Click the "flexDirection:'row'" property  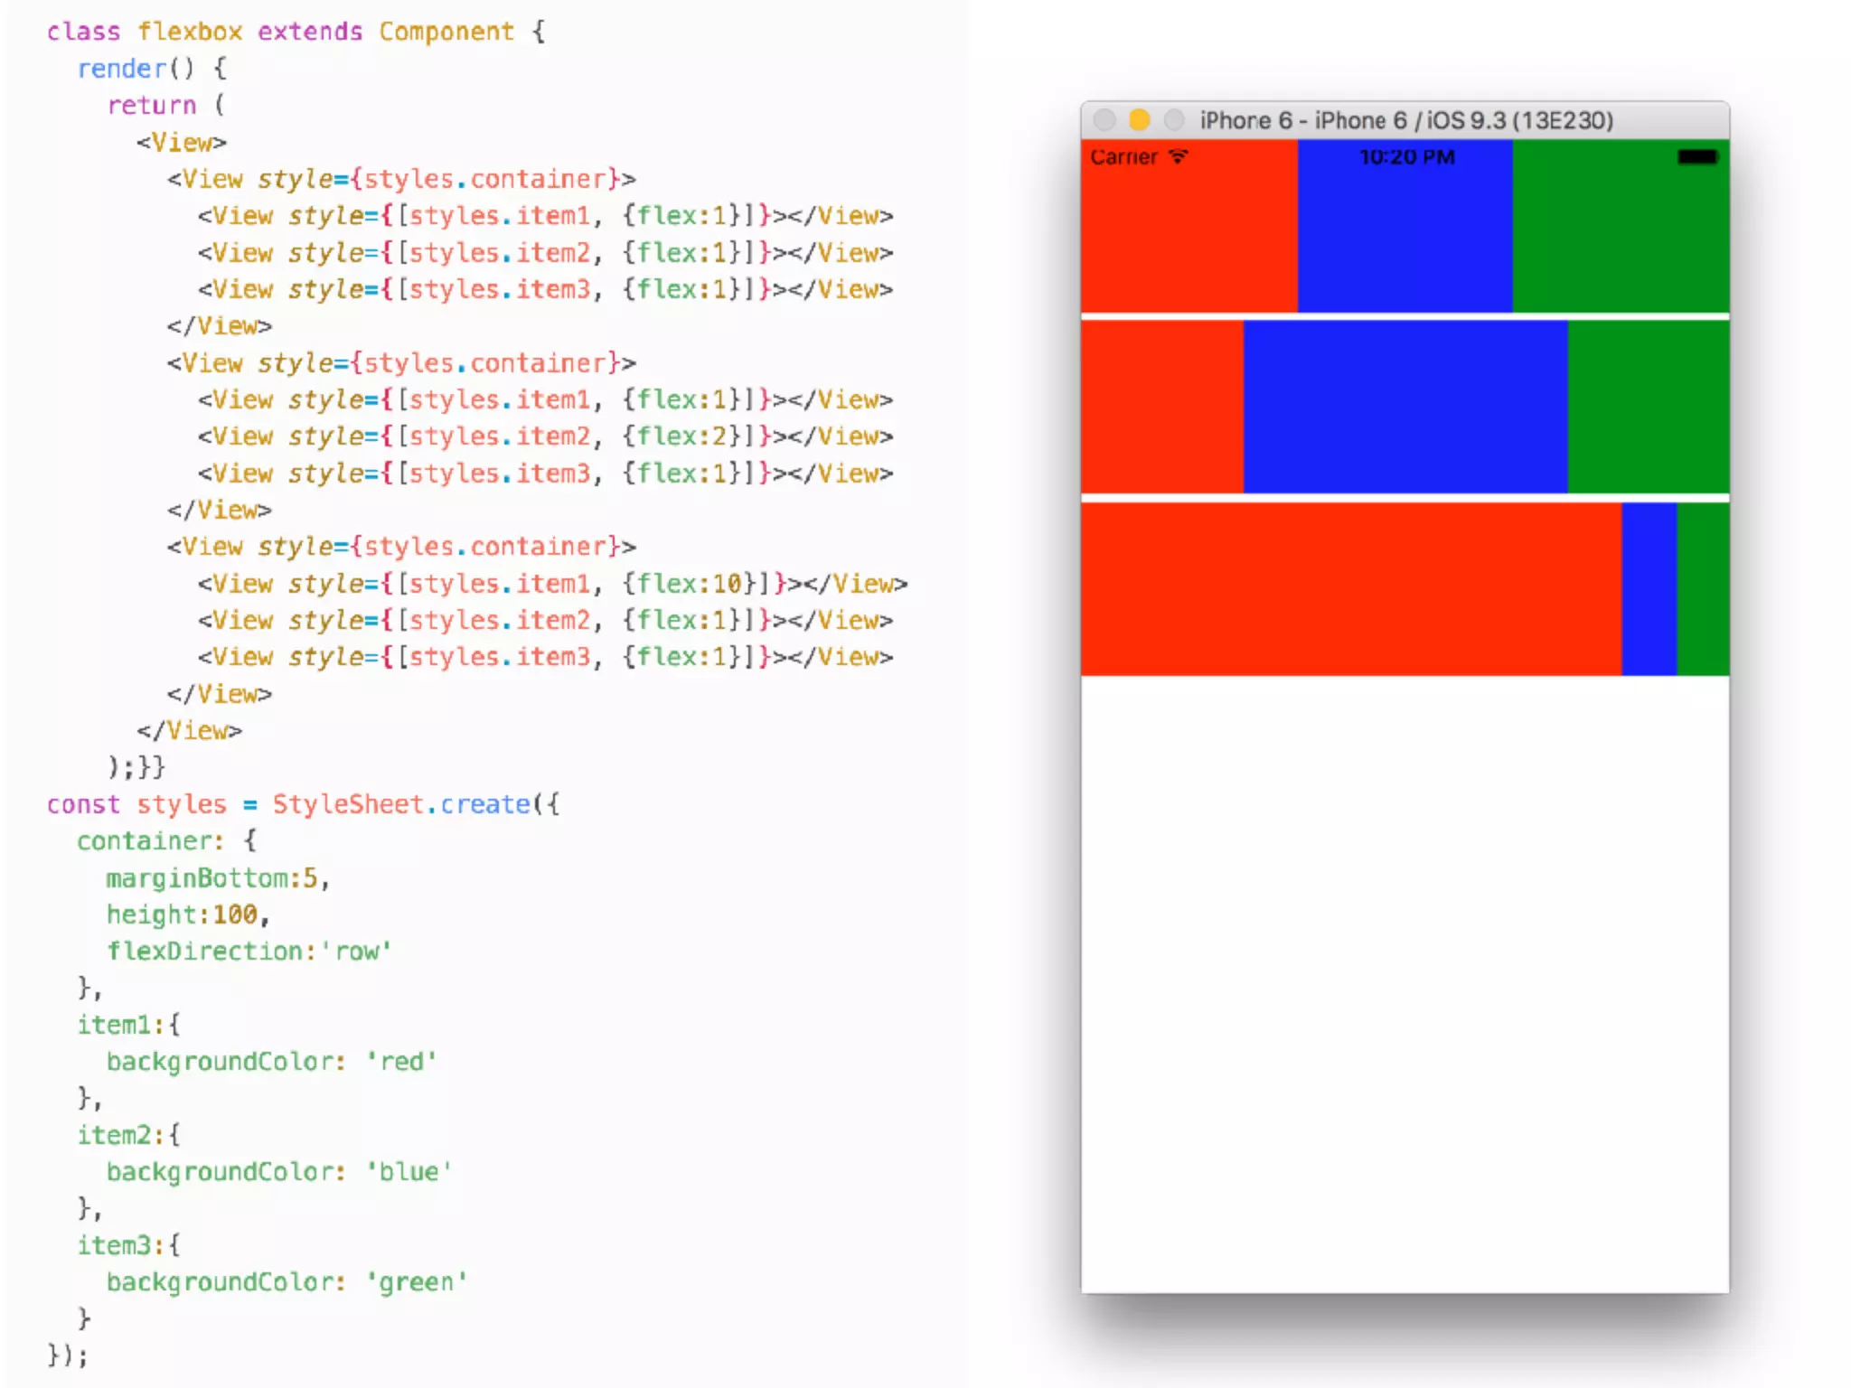tap(249, 952)
